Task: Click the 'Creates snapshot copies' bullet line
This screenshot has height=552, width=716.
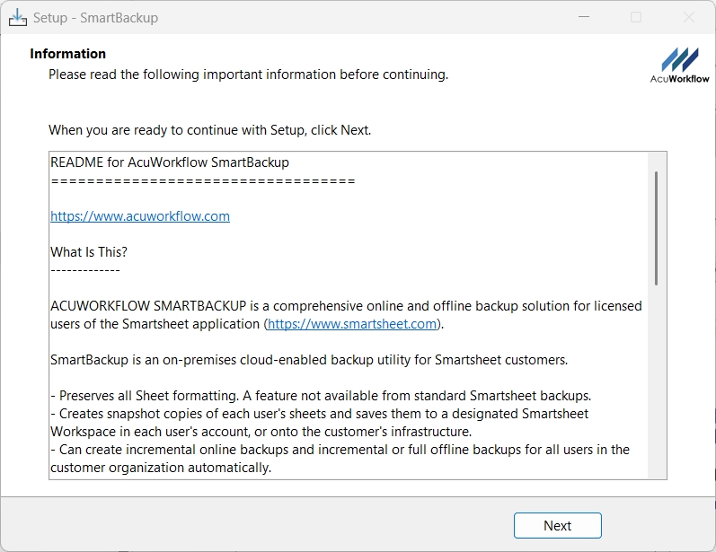Action: pyautogui.click(x=319, y=414)
